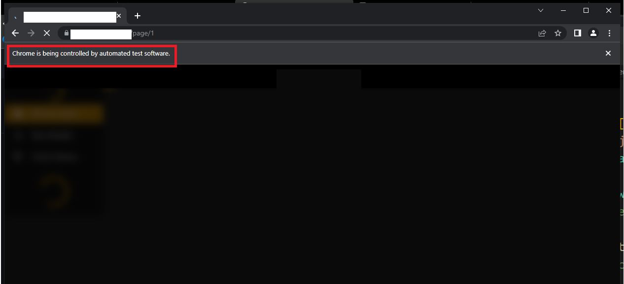Dismiss the automated test software infobar
624x284 pixels.
[x=608, y=53]
